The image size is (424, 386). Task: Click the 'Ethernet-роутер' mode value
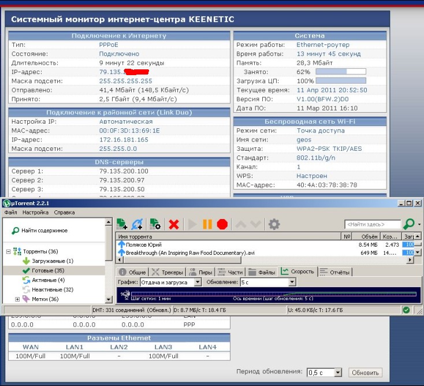pos(323,44)
